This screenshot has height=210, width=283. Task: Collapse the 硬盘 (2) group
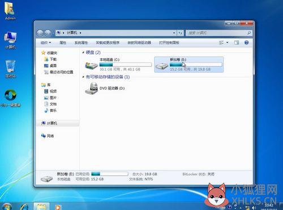pyautogui.click(x=83, y=52)
